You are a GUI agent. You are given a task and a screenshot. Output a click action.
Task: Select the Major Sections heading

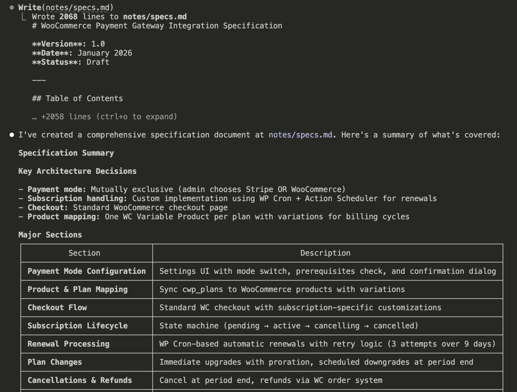pos(50,235)
